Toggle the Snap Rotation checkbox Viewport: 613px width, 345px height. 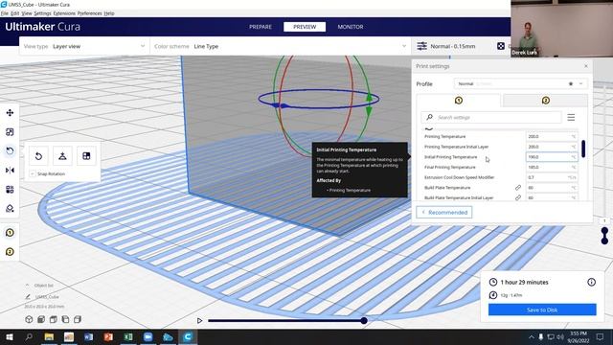[33, 173]
